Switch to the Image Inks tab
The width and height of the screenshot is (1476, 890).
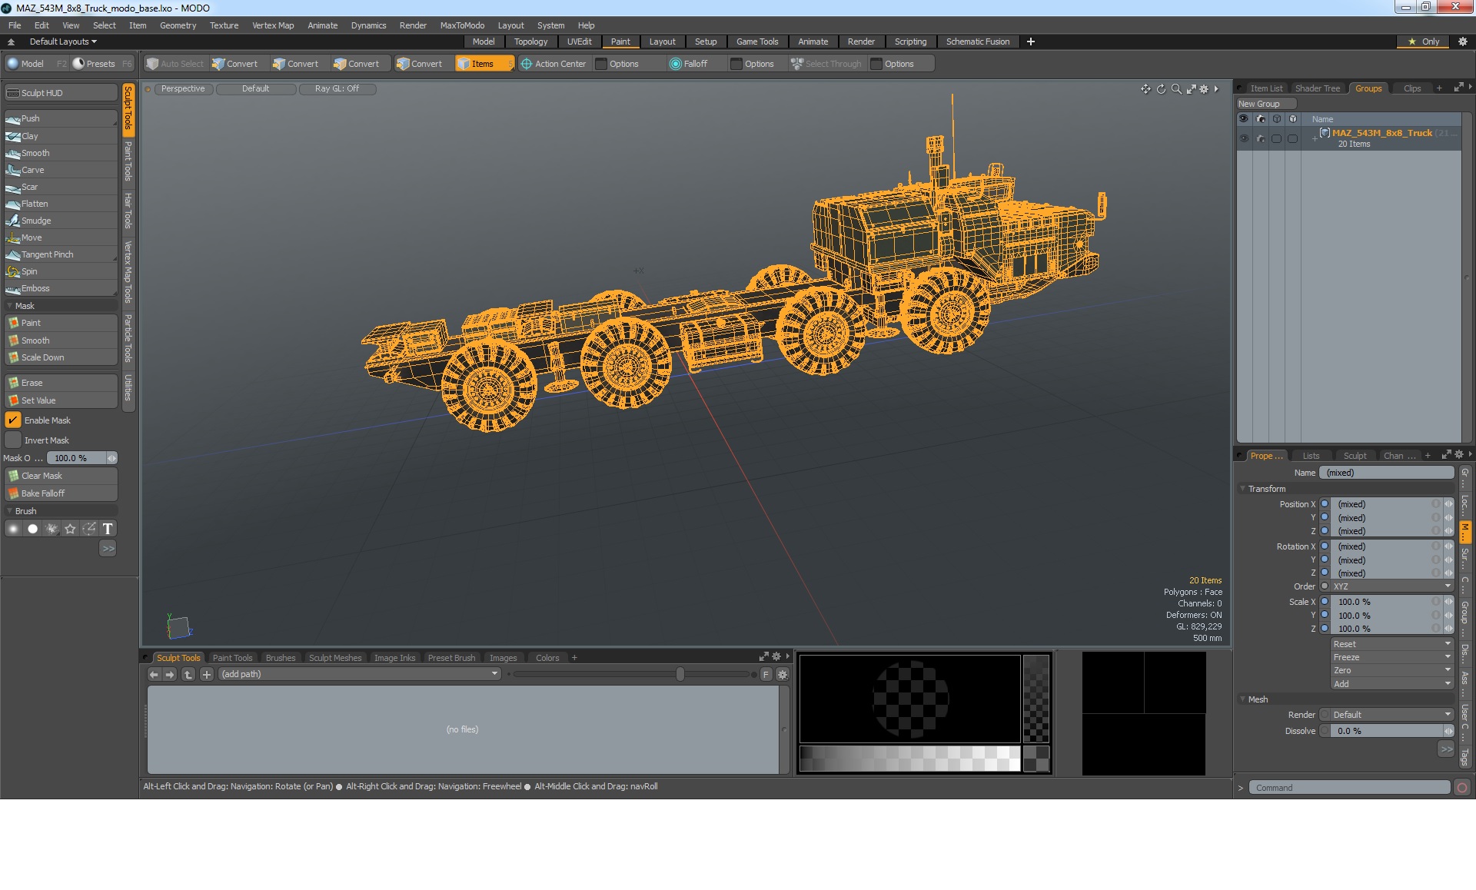[x=394, y=658]
